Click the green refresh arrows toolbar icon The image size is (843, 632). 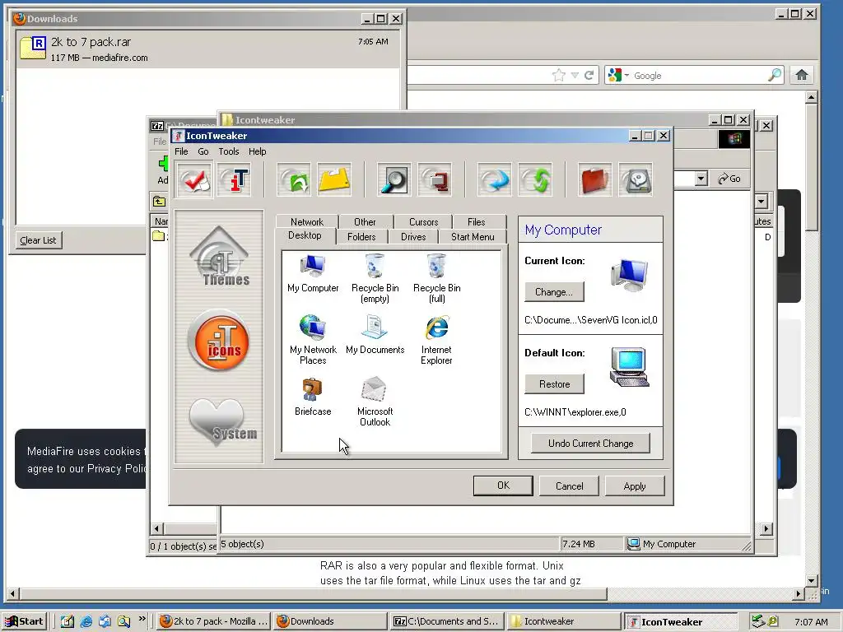(535, 180)
